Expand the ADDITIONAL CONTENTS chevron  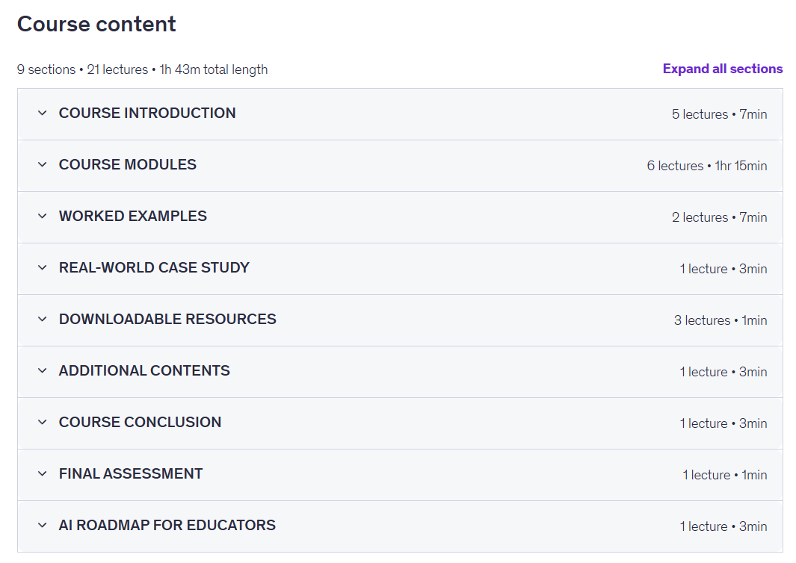tap(43, 371)
